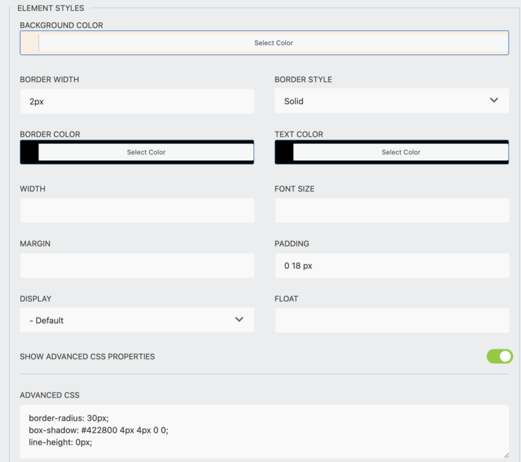Click into the empty Float field
This screenshot has height=462, width=521.
(x=391, y=320)
